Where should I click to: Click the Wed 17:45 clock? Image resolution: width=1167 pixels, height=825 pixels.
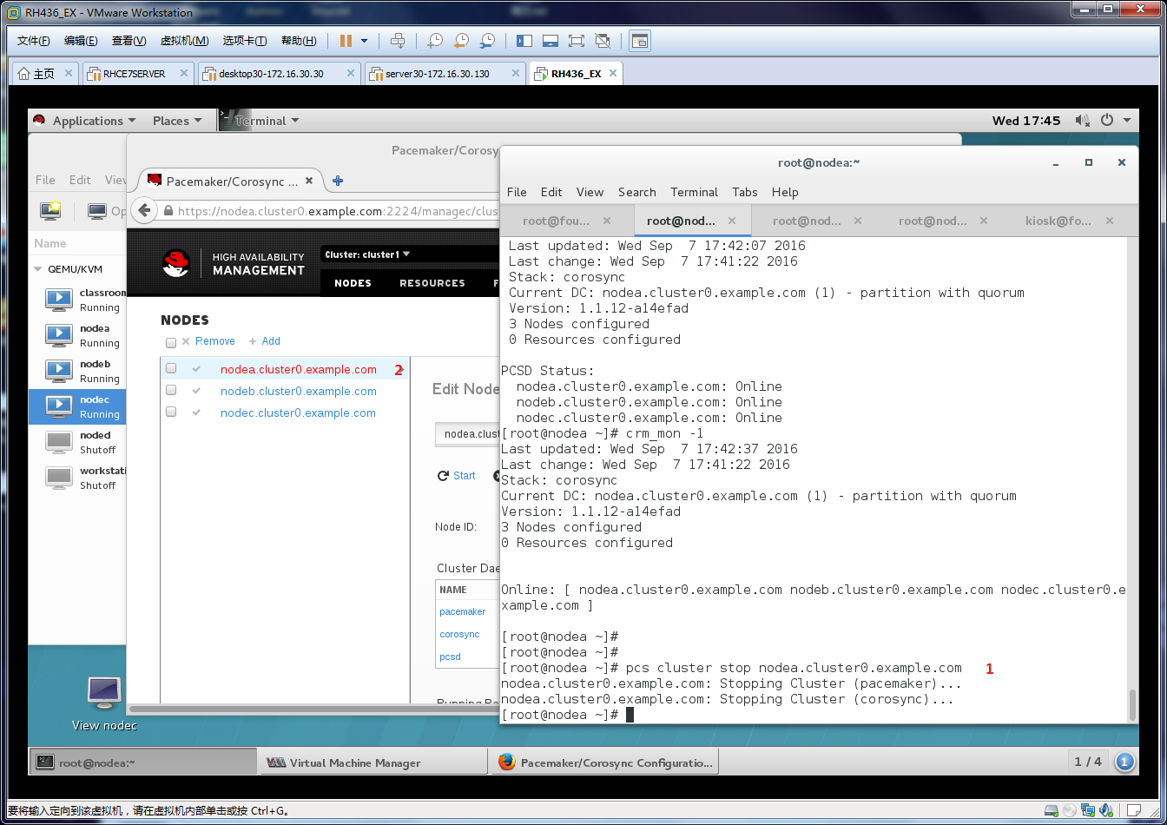[x=1026, y=121]
